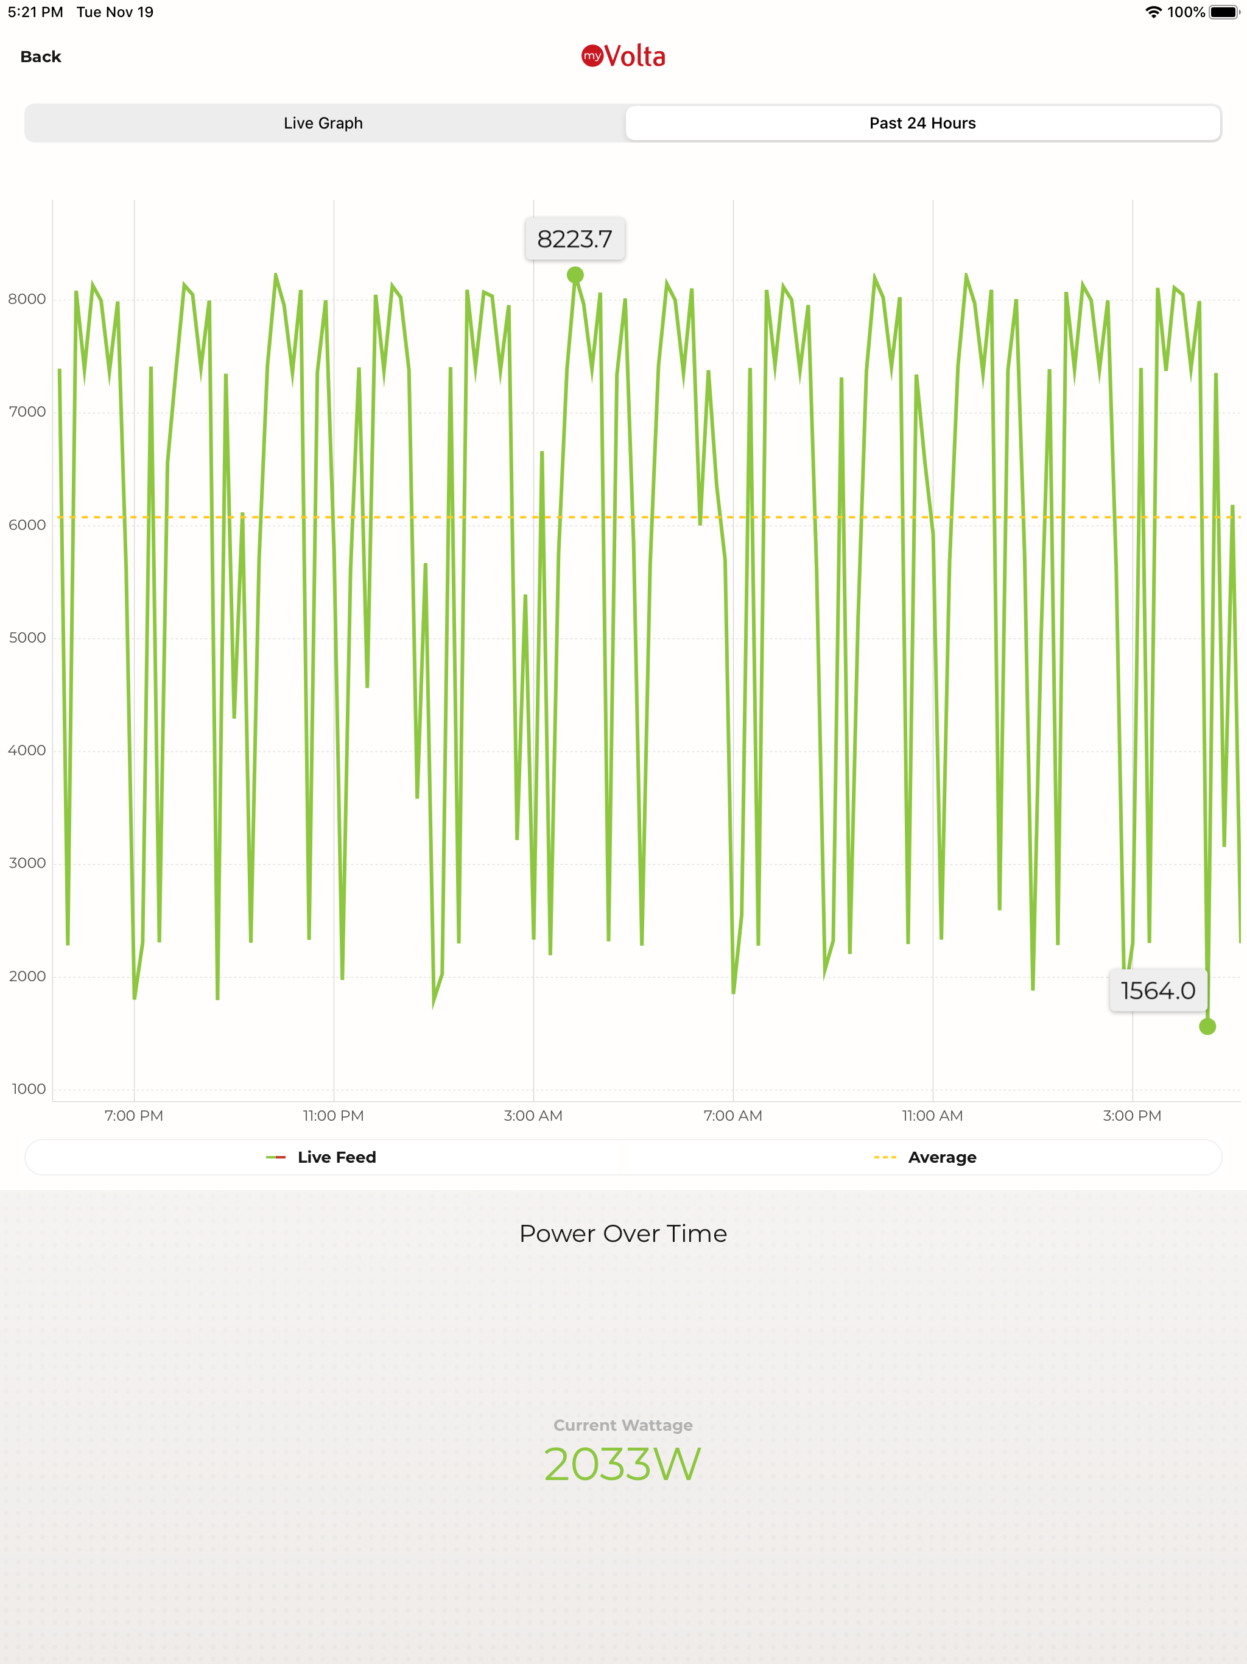Tap the Current Wattage 2033W reading
This screenshot has width=1247, height=1664.
623,1463
